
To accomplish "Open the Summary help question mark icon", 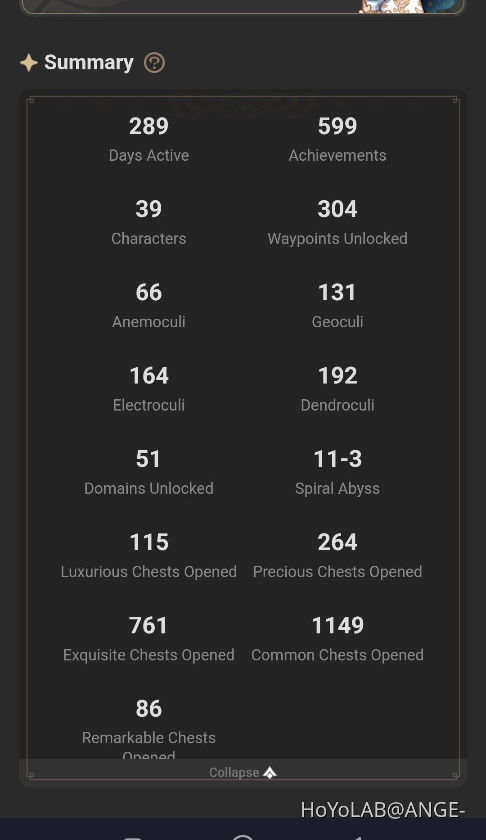I will click(154, 63).
